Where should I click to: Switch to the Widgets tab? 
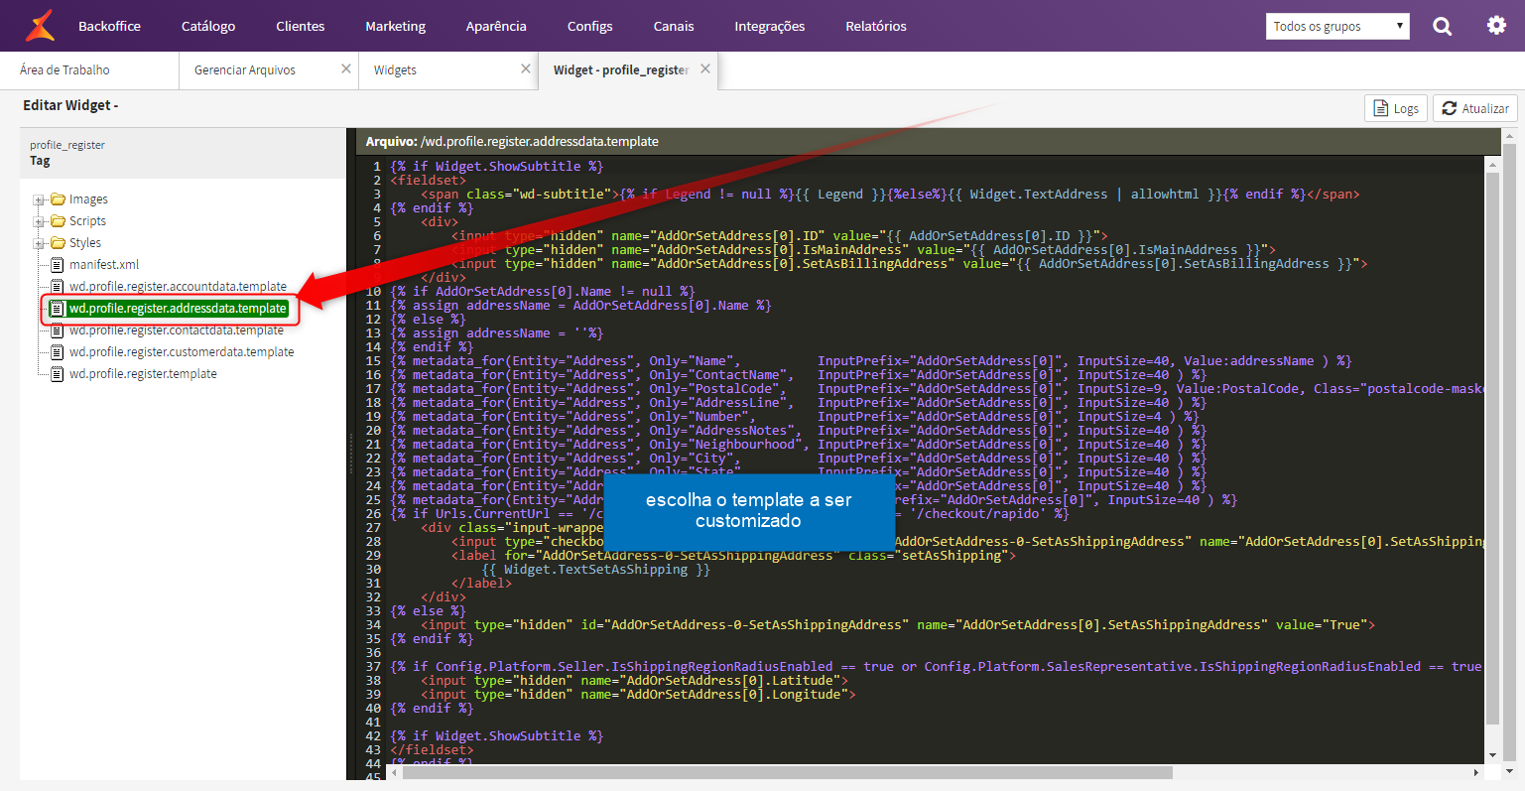(395, 69)
